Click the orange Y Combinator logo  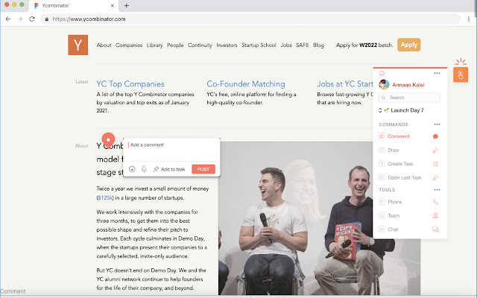78,45
